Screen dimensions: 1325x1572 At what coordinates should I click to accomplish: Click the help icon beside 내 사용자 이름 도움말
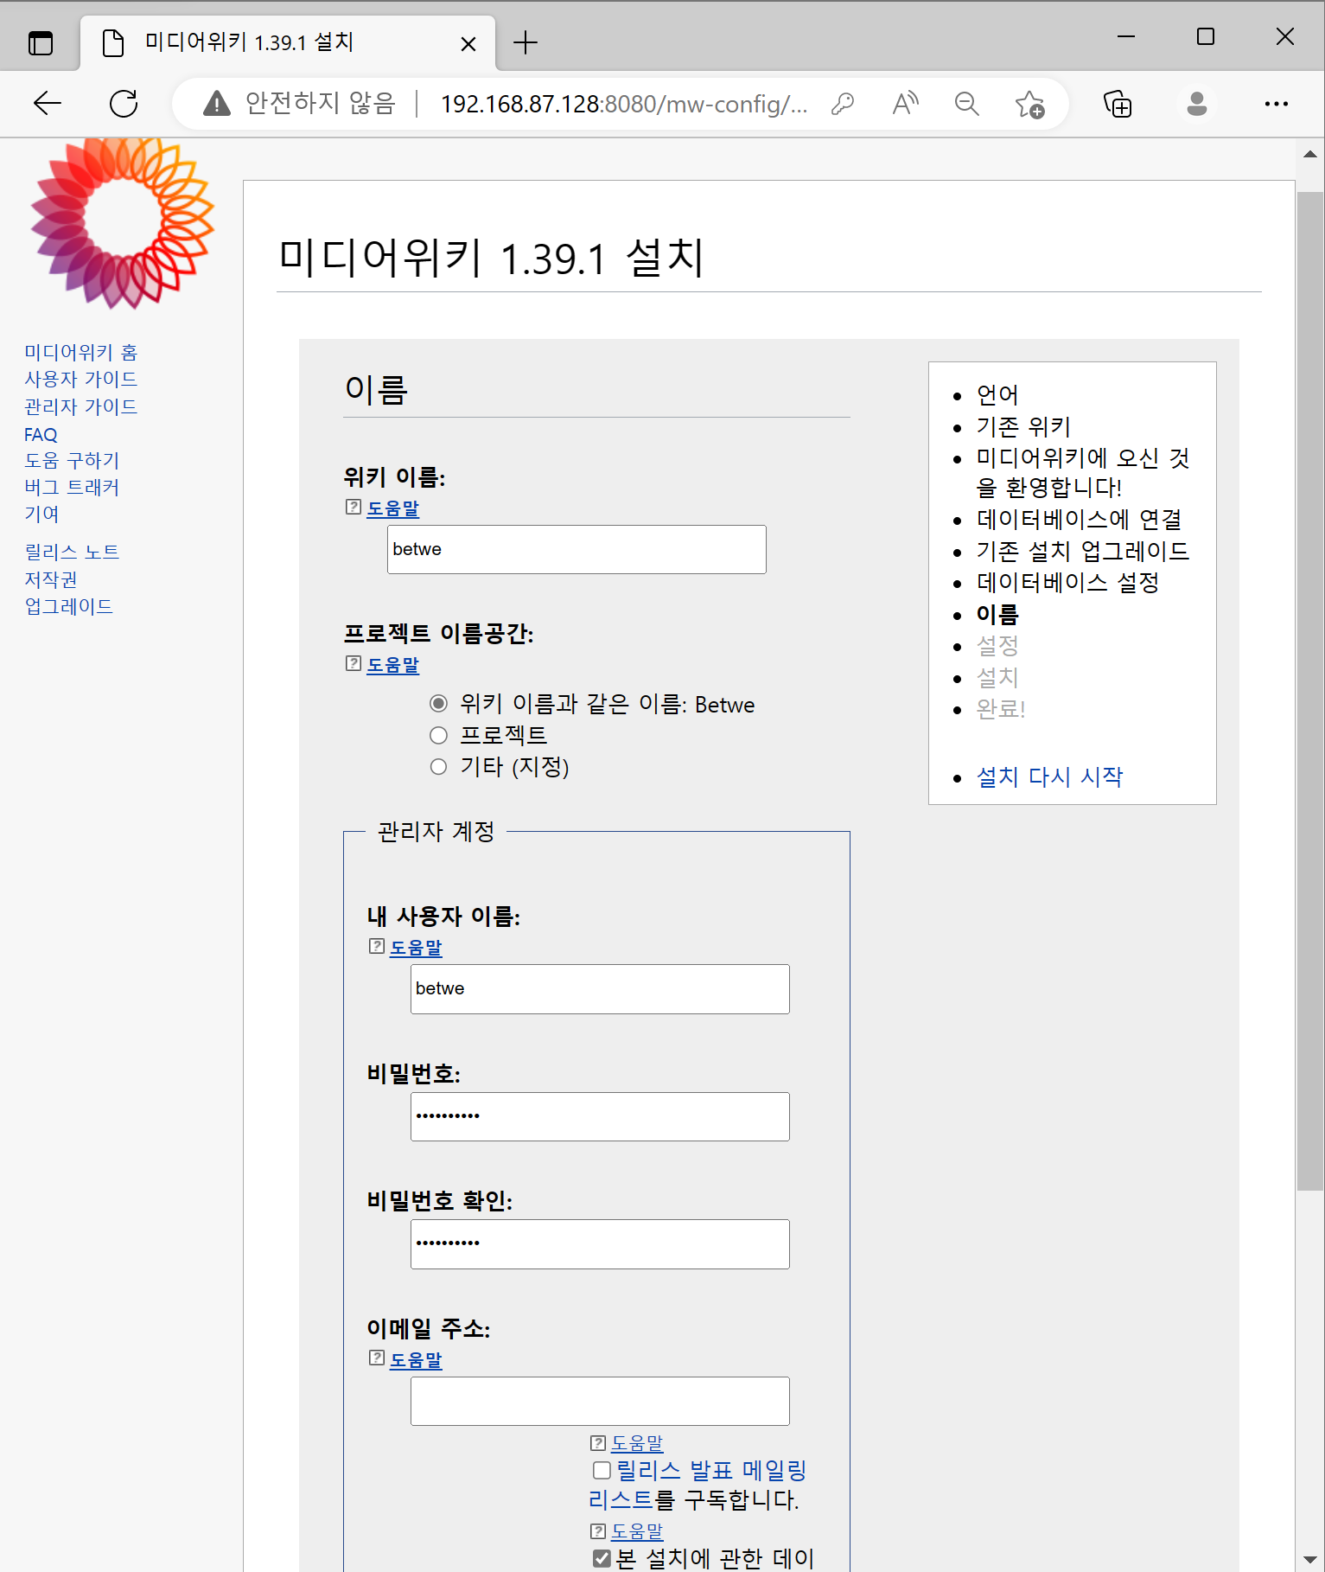[376, 946]
